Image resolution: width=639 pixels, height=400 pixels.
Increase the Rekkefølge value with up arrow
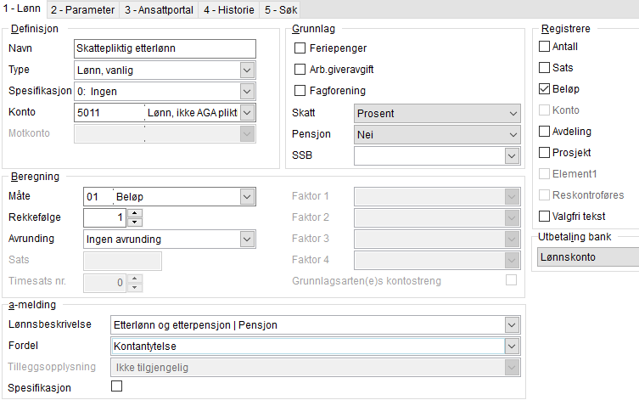tap(135, 213)
